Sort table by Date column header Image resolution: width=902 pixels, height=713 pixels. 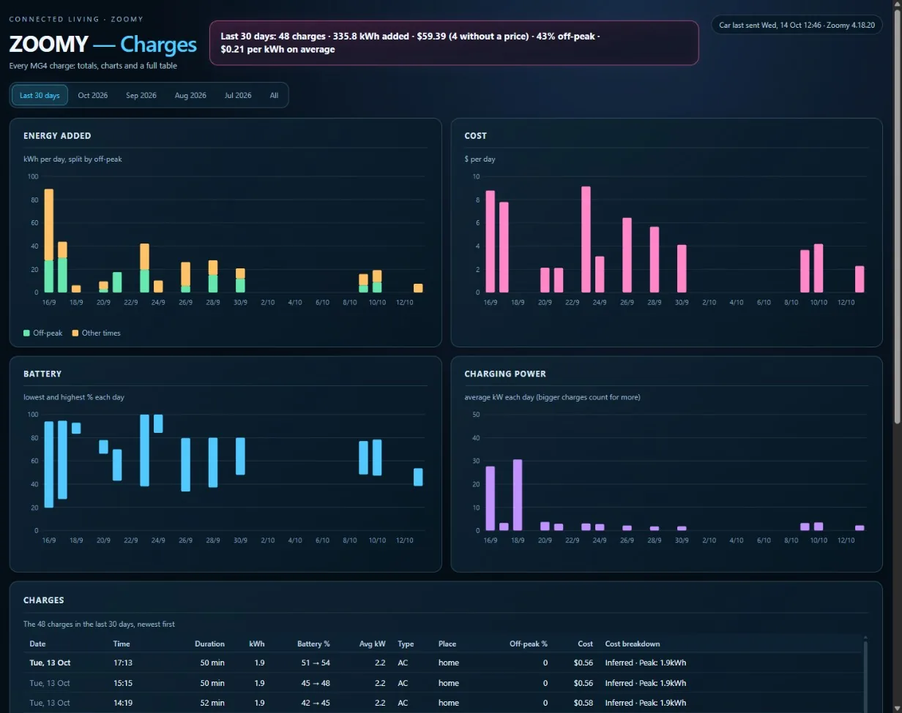37,644
